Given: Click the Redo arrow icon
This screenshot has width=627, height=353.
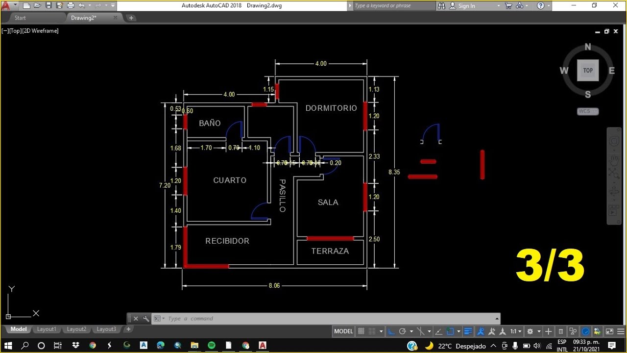Looking at the screenshot, I should click(97, 5).
